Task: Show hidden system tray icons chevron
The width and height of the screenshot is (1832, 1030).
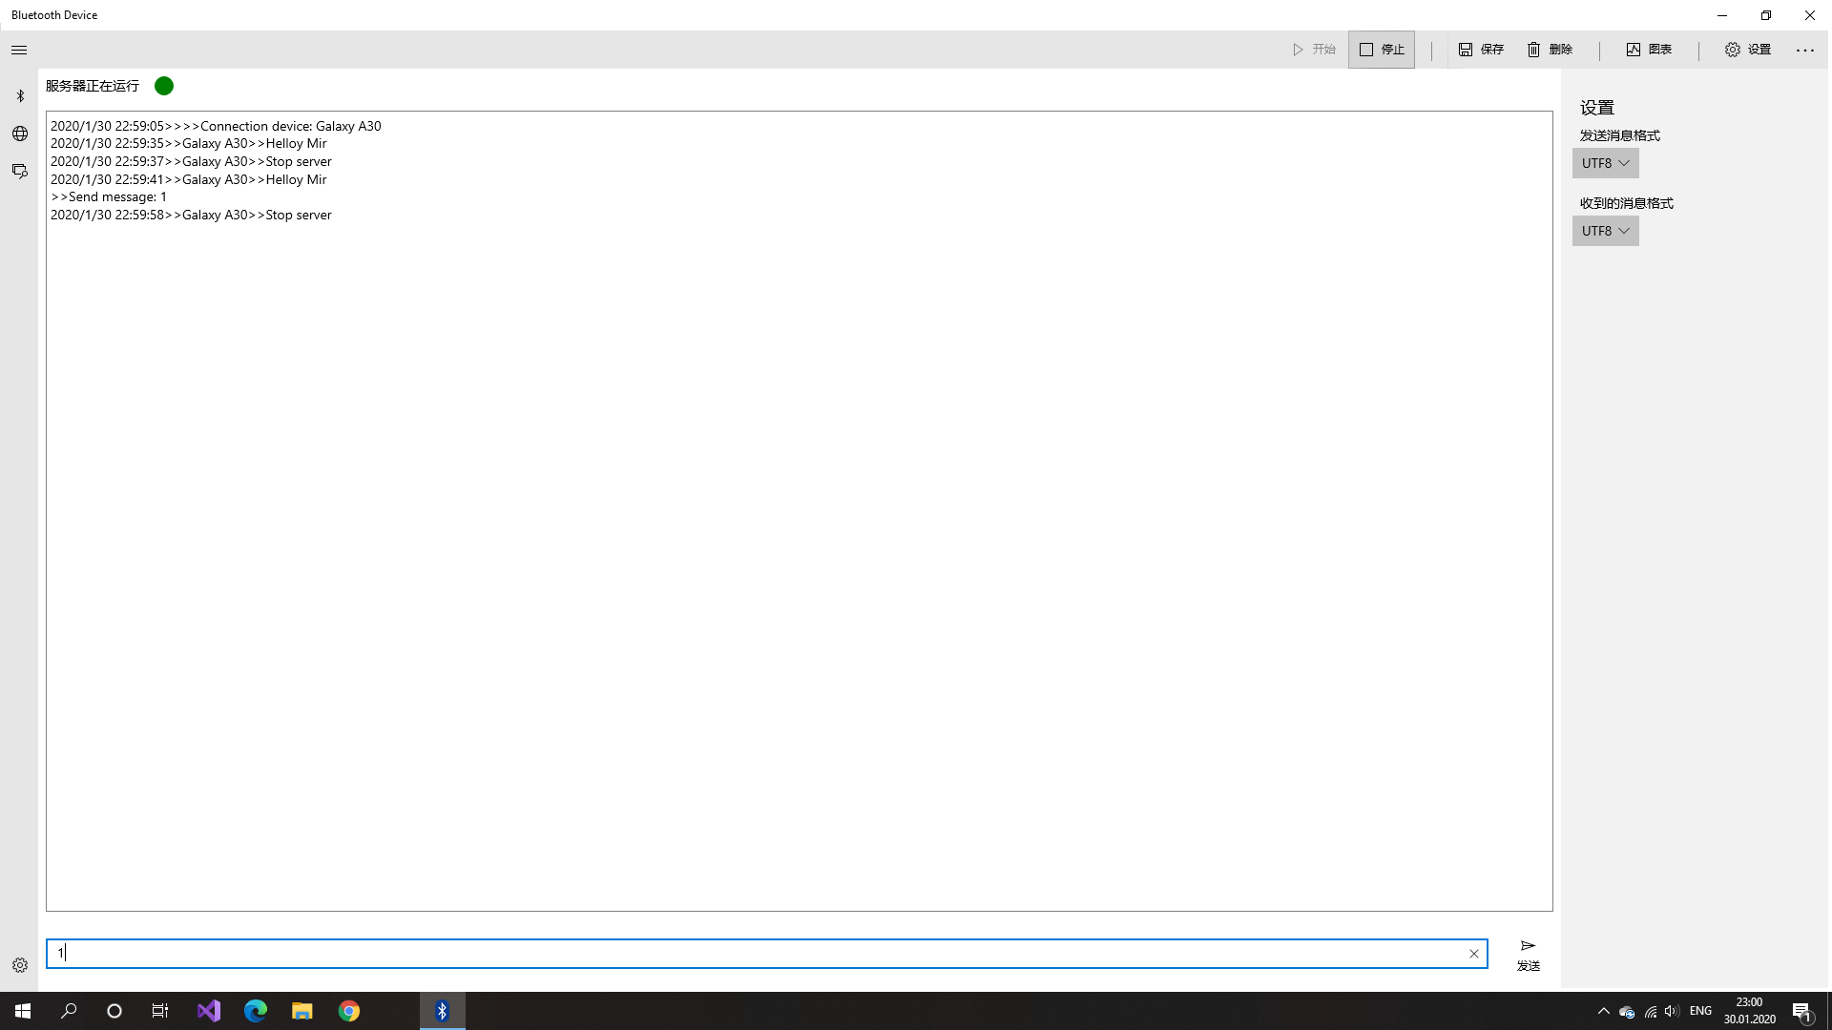Action: [x=1603, y=1011]
